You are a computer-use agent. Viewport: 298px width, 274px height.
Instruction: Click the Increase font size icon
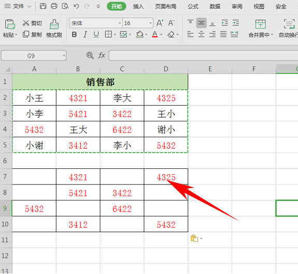pos(160,23)
